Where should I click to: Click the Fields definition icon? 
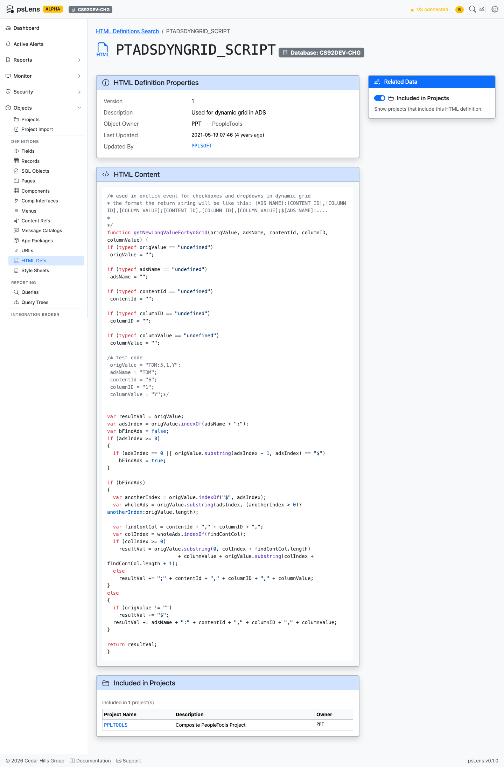coord(16,151)
